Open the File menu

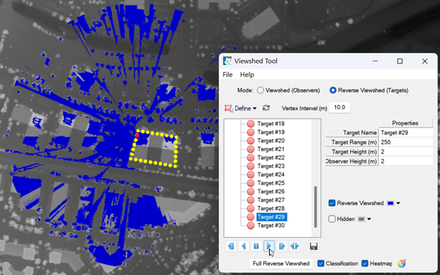click(x=227, y=75)
